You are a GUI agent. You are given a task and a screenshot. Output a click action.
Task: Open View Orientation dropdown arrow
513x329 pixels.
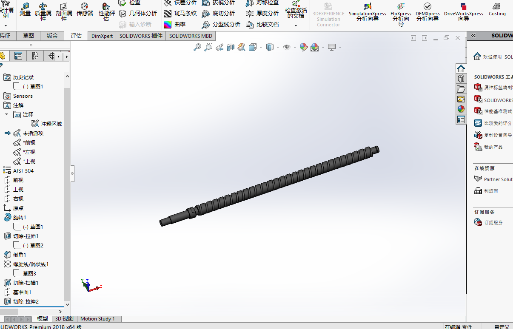click(x=261, y=48)
